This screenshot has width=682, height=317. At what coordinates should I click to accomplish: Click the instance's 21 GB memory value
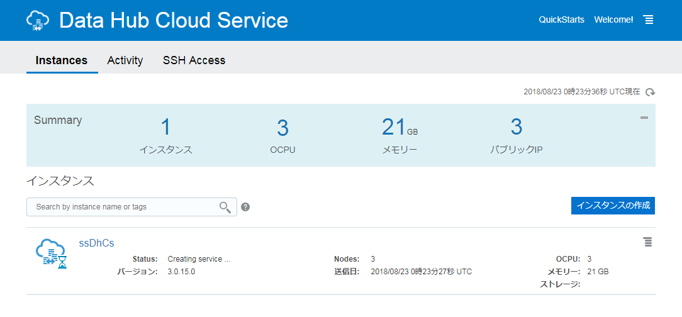(598, 272)
